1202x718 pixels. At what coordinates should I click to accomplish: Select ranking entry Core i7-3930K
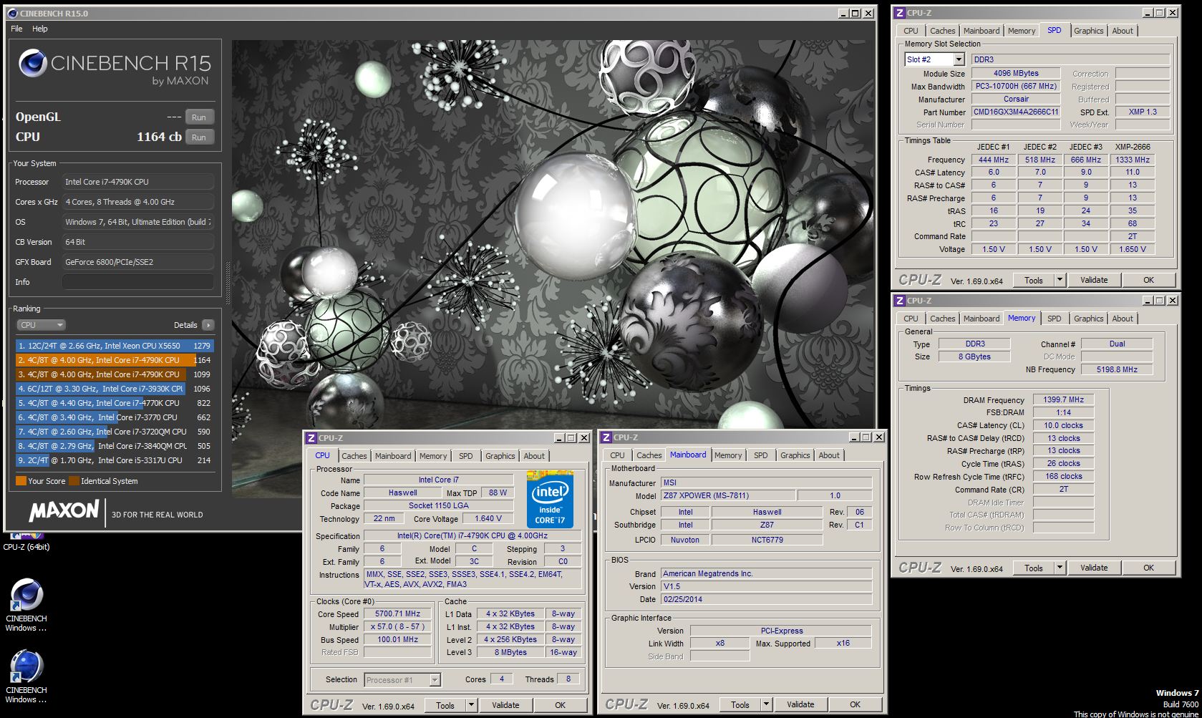(115, 389)
